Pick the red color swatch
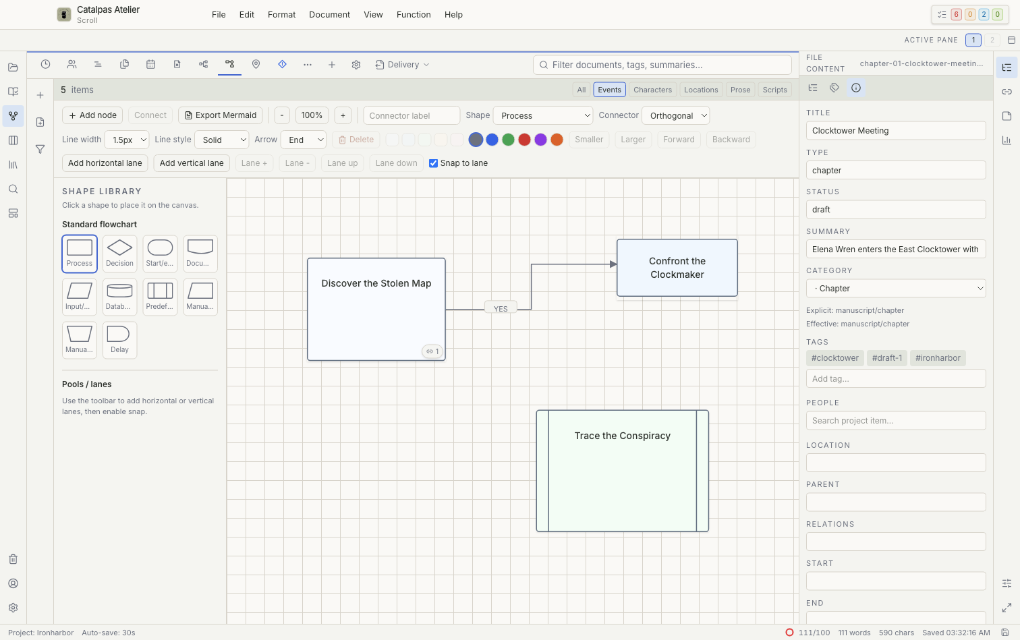Viewport: 1020px width, 640px height. point(524,140)
